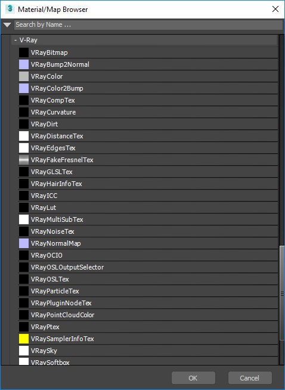Select the VRayCompTex swatch icon
285x390 pixels.
24,100
